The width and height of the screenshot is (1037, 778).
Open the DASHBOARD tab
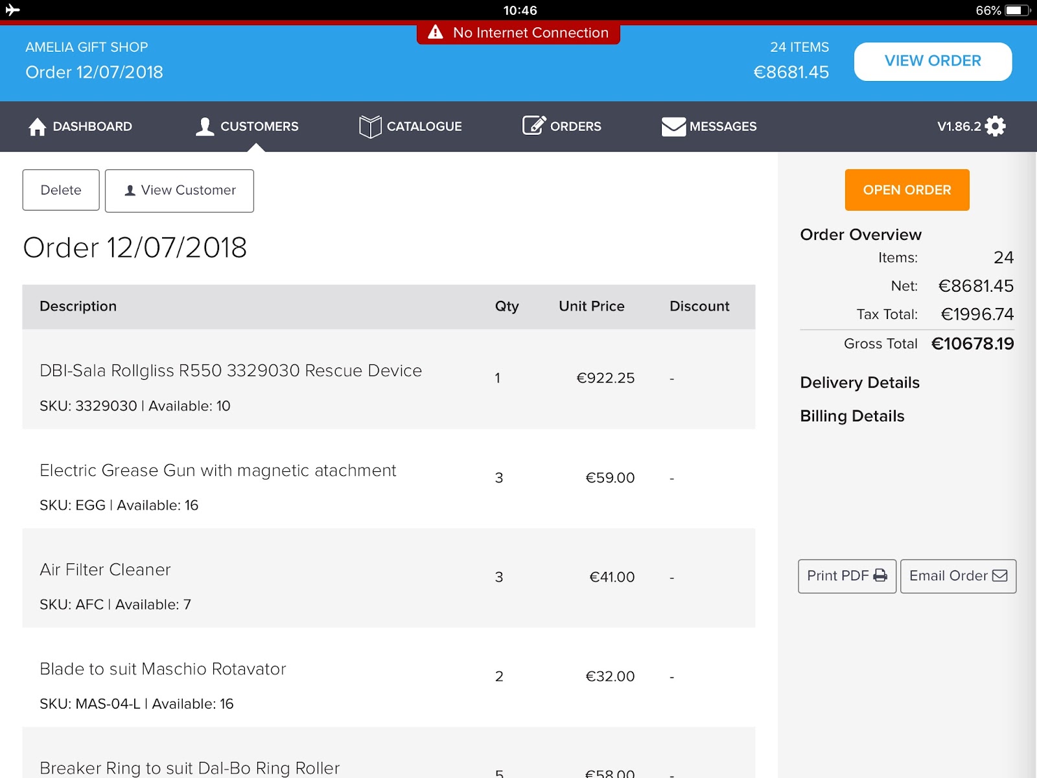[x=80, y=126]
